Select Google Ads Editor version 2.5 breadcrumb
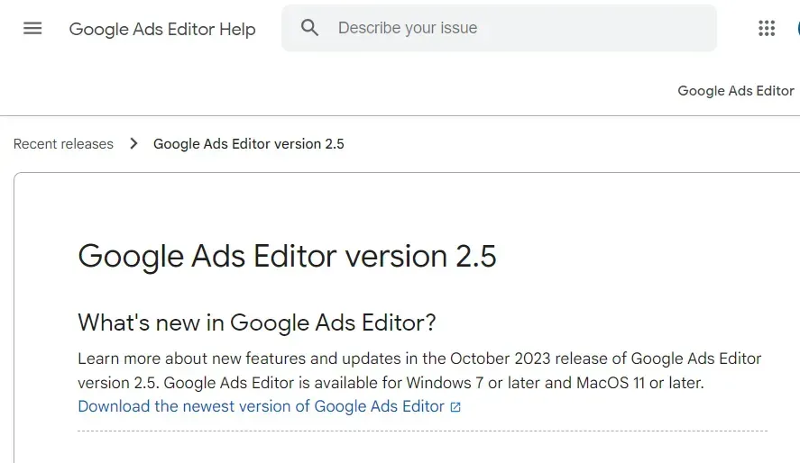Screen dimensions: 800x463 pos(248,144)
